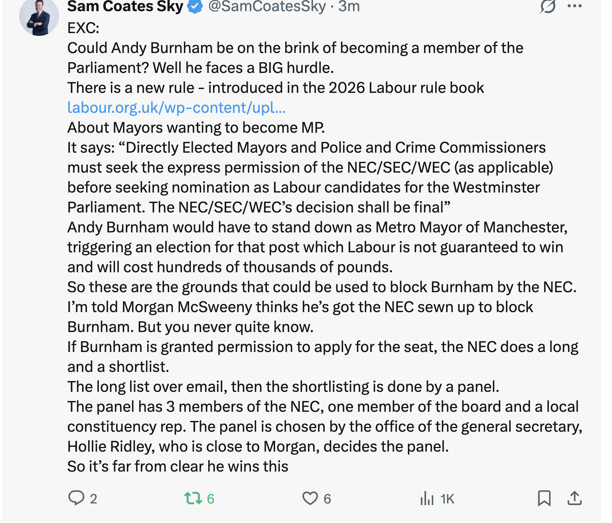The image size is (612, 523).
Task: Click the reply count of 2
Action: click(93, 499)
